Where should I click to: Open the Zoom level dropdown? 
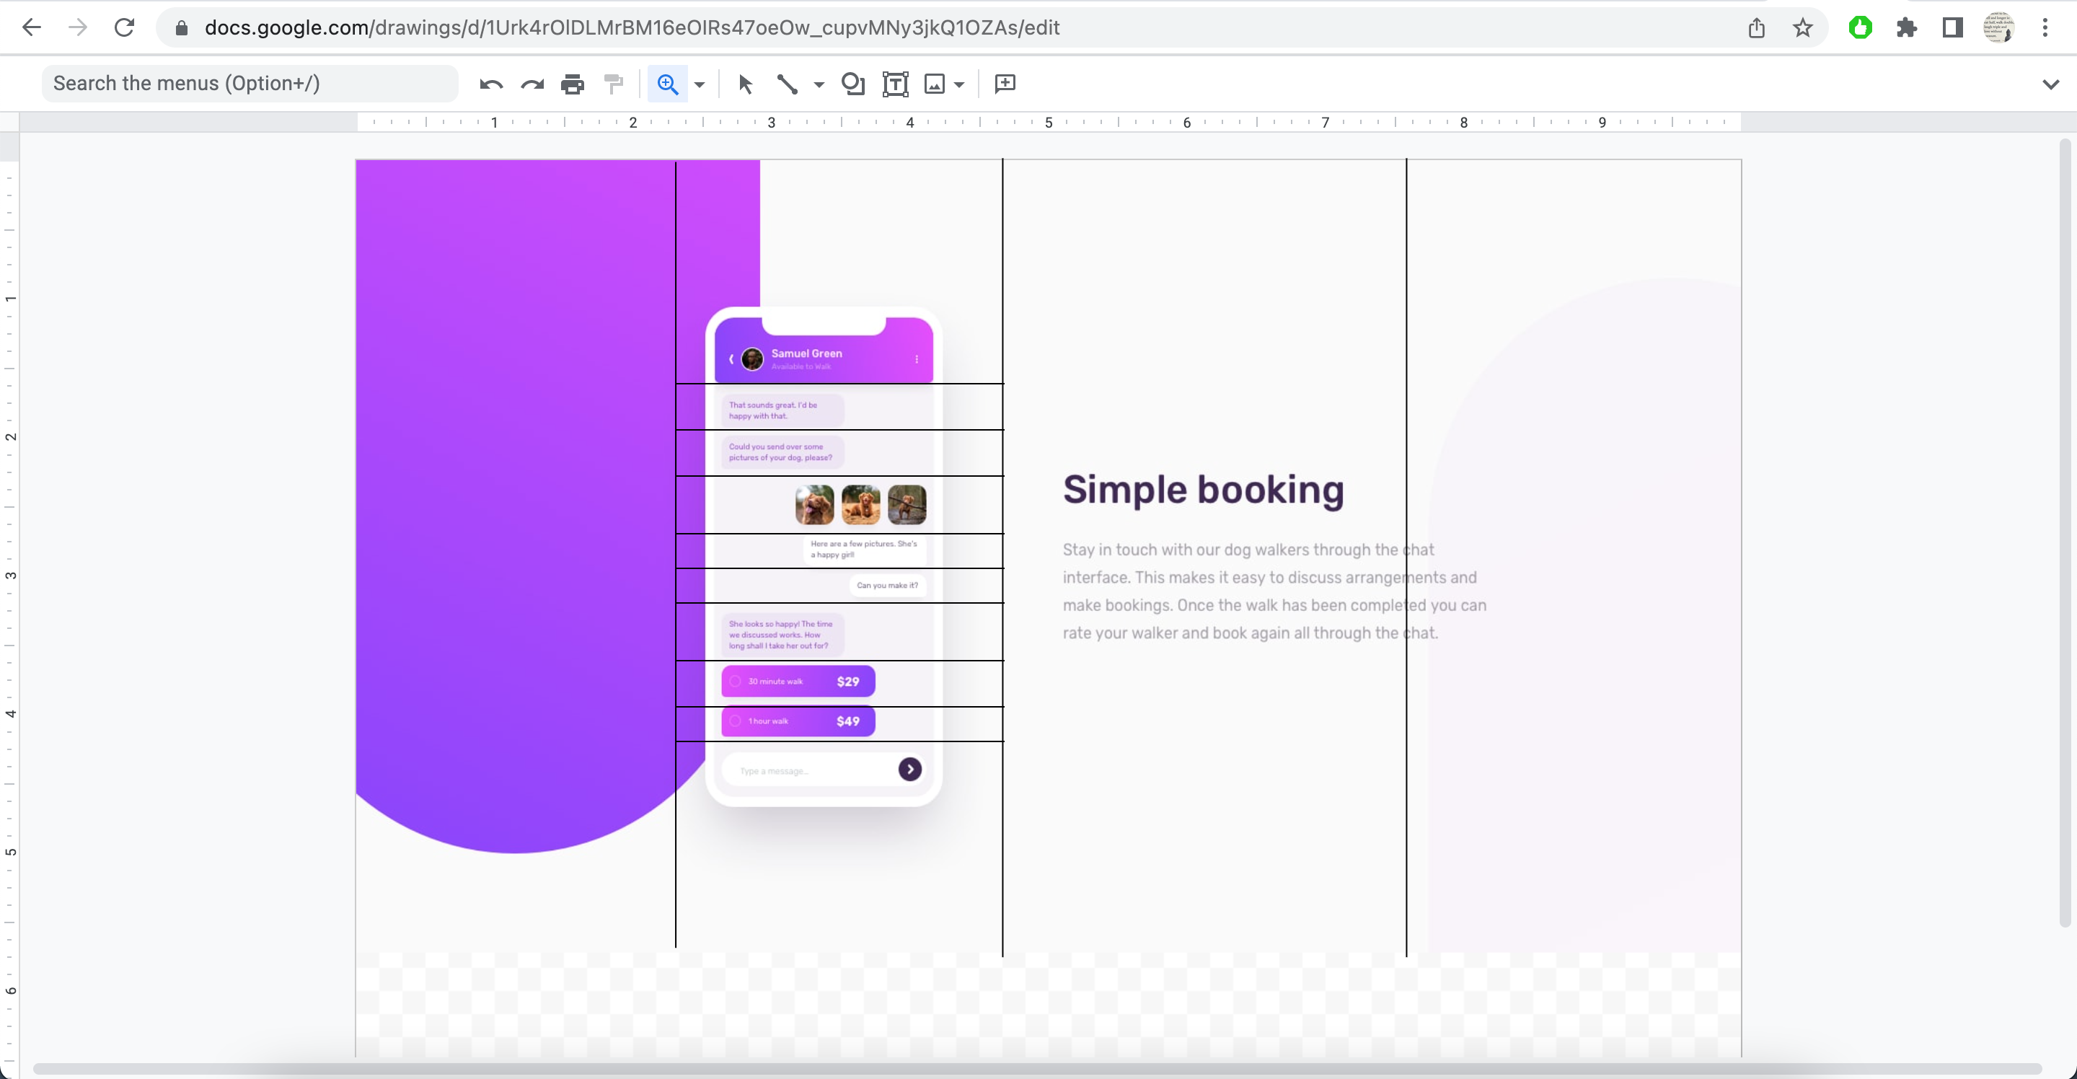click(699, 84)
